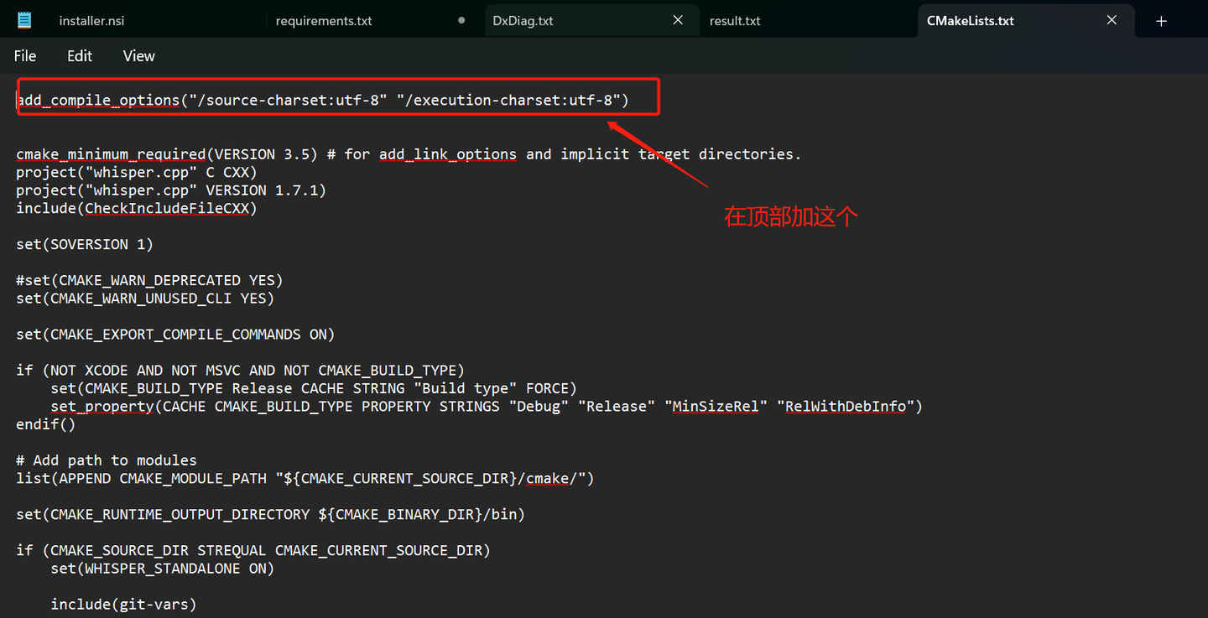
Task: Click the unsaved dot on requirements.txt tab
Action: click(x=461, y=20)
